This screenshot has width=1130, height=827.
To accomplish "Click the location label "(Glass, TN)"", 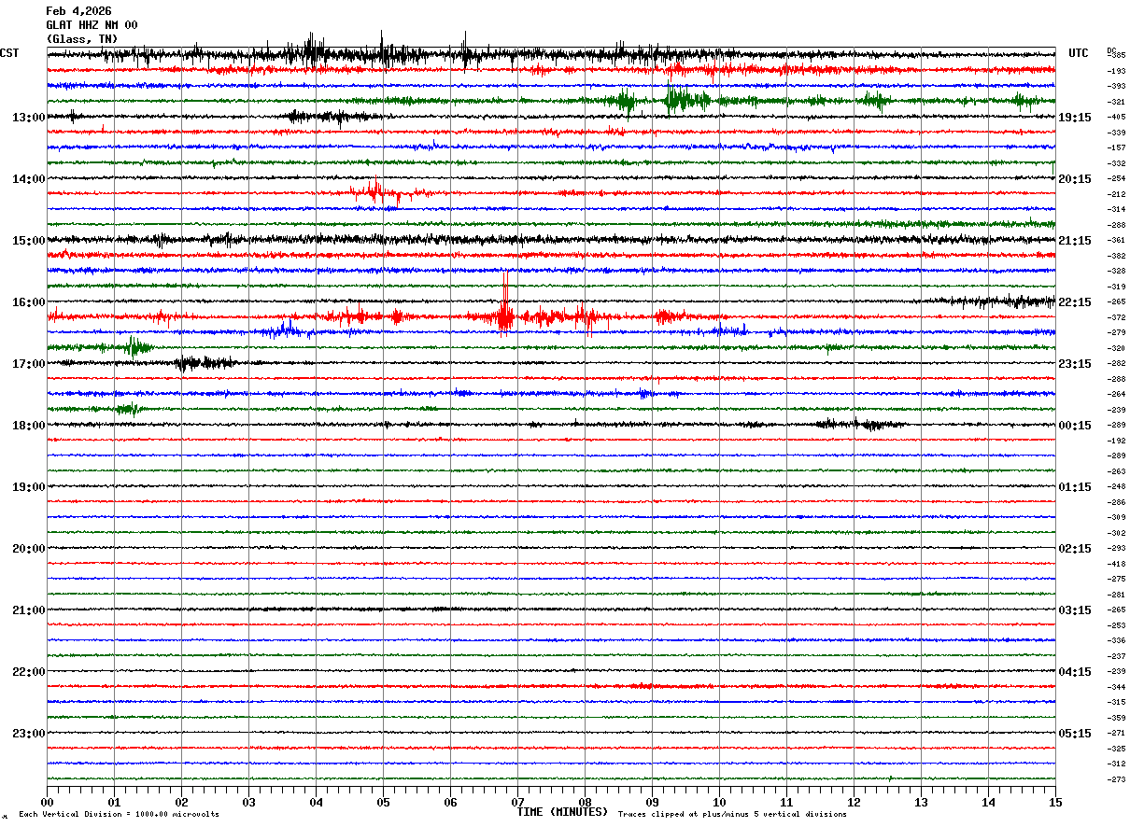I will click(x=82, y=39).
